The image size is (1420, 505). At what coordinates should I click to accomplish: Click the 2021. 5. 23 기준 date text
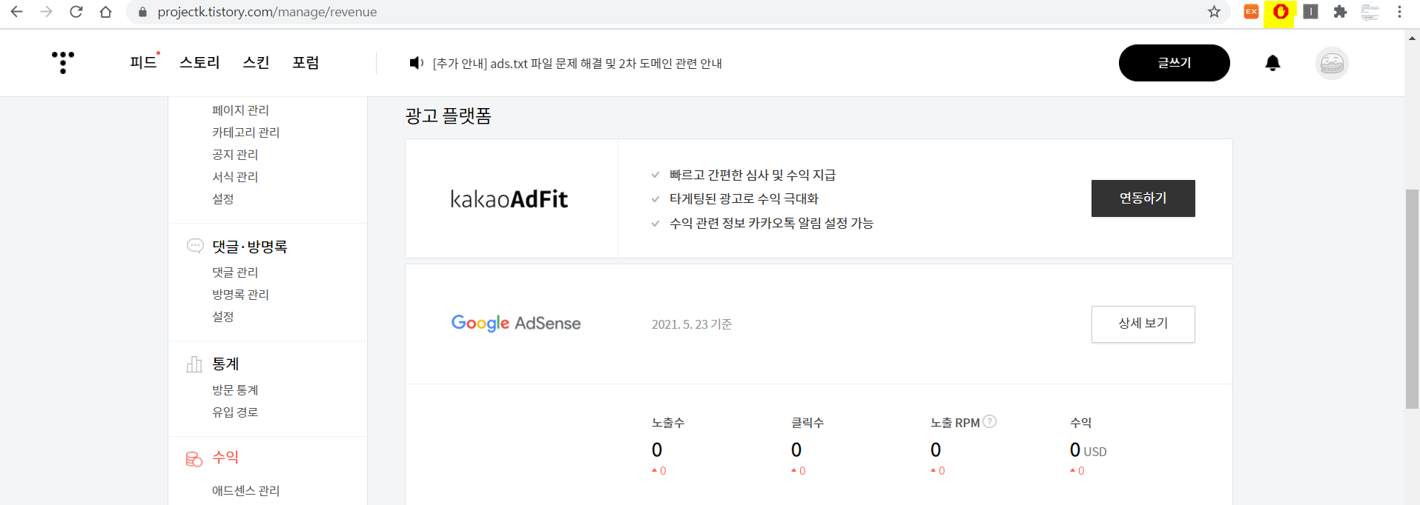[692, 324]
